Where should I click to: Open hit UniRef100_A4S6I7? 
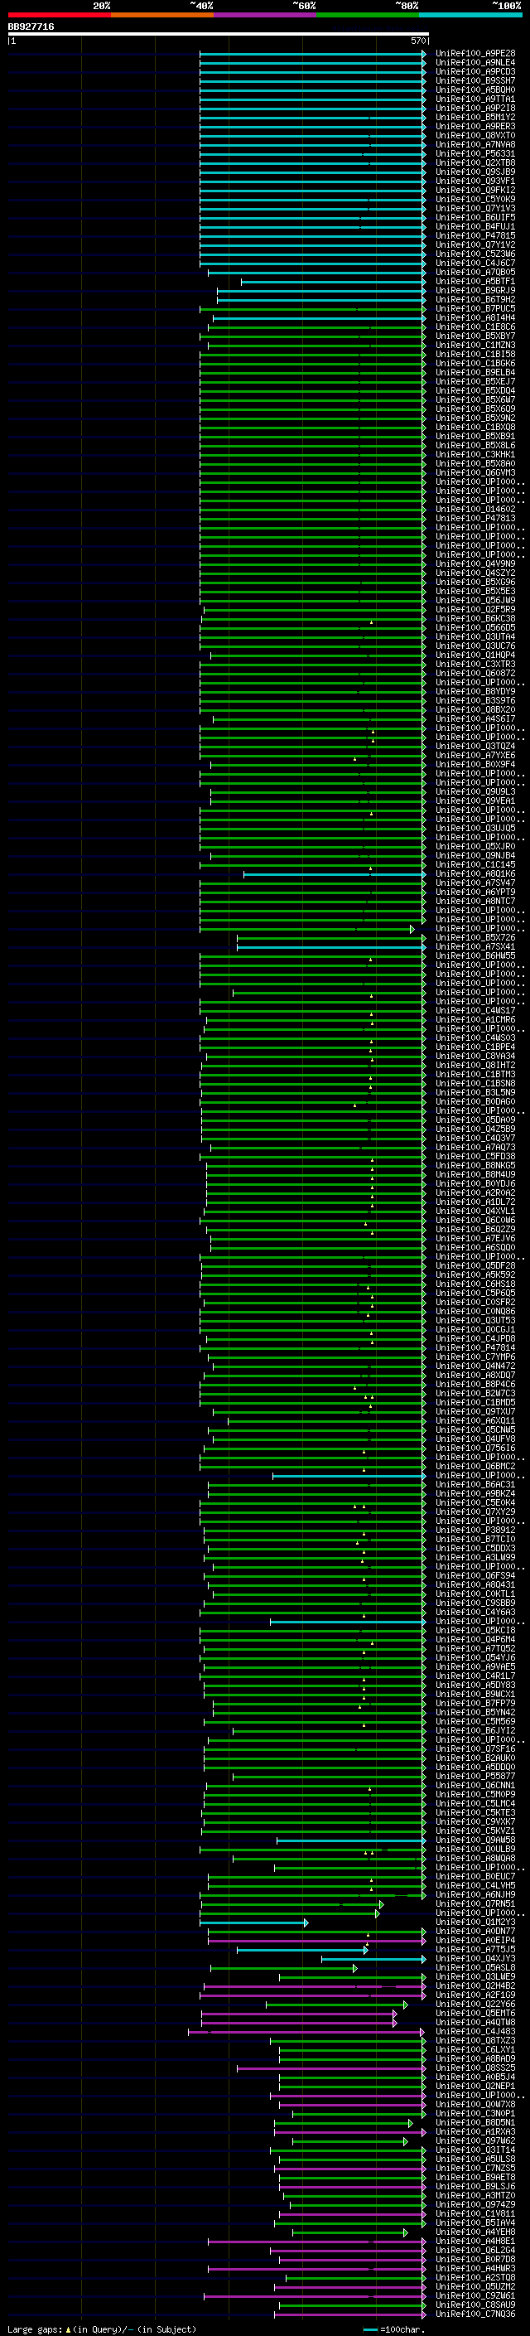coord(475,719)
